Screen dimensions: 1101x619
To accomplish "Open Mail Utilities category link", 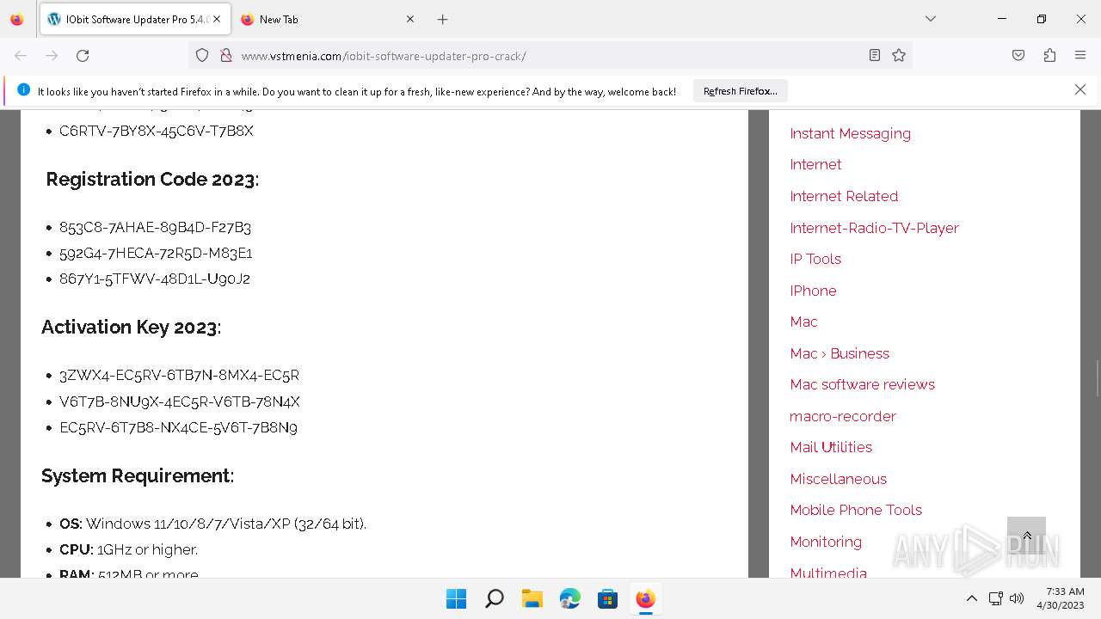I will point(831,447).
